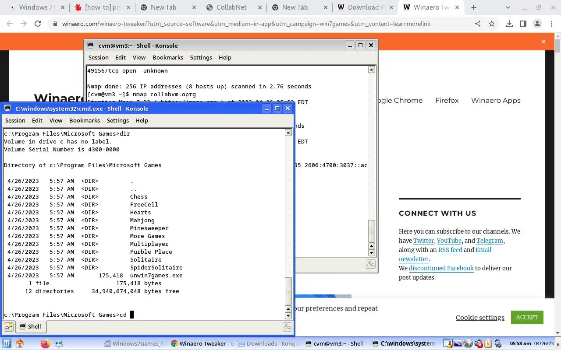The height and width of the screenshot is (350, 561).
Task: Open discontinued Facebook link
Action: [x=441, y=268]
